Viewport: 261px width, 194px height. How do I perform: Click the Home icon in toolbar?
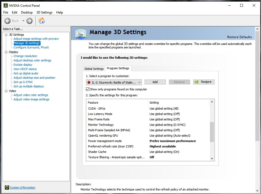point(42,21)
